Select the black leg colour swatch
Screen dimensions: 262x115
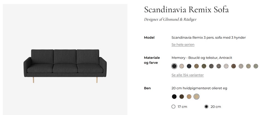tap(174, 96)
